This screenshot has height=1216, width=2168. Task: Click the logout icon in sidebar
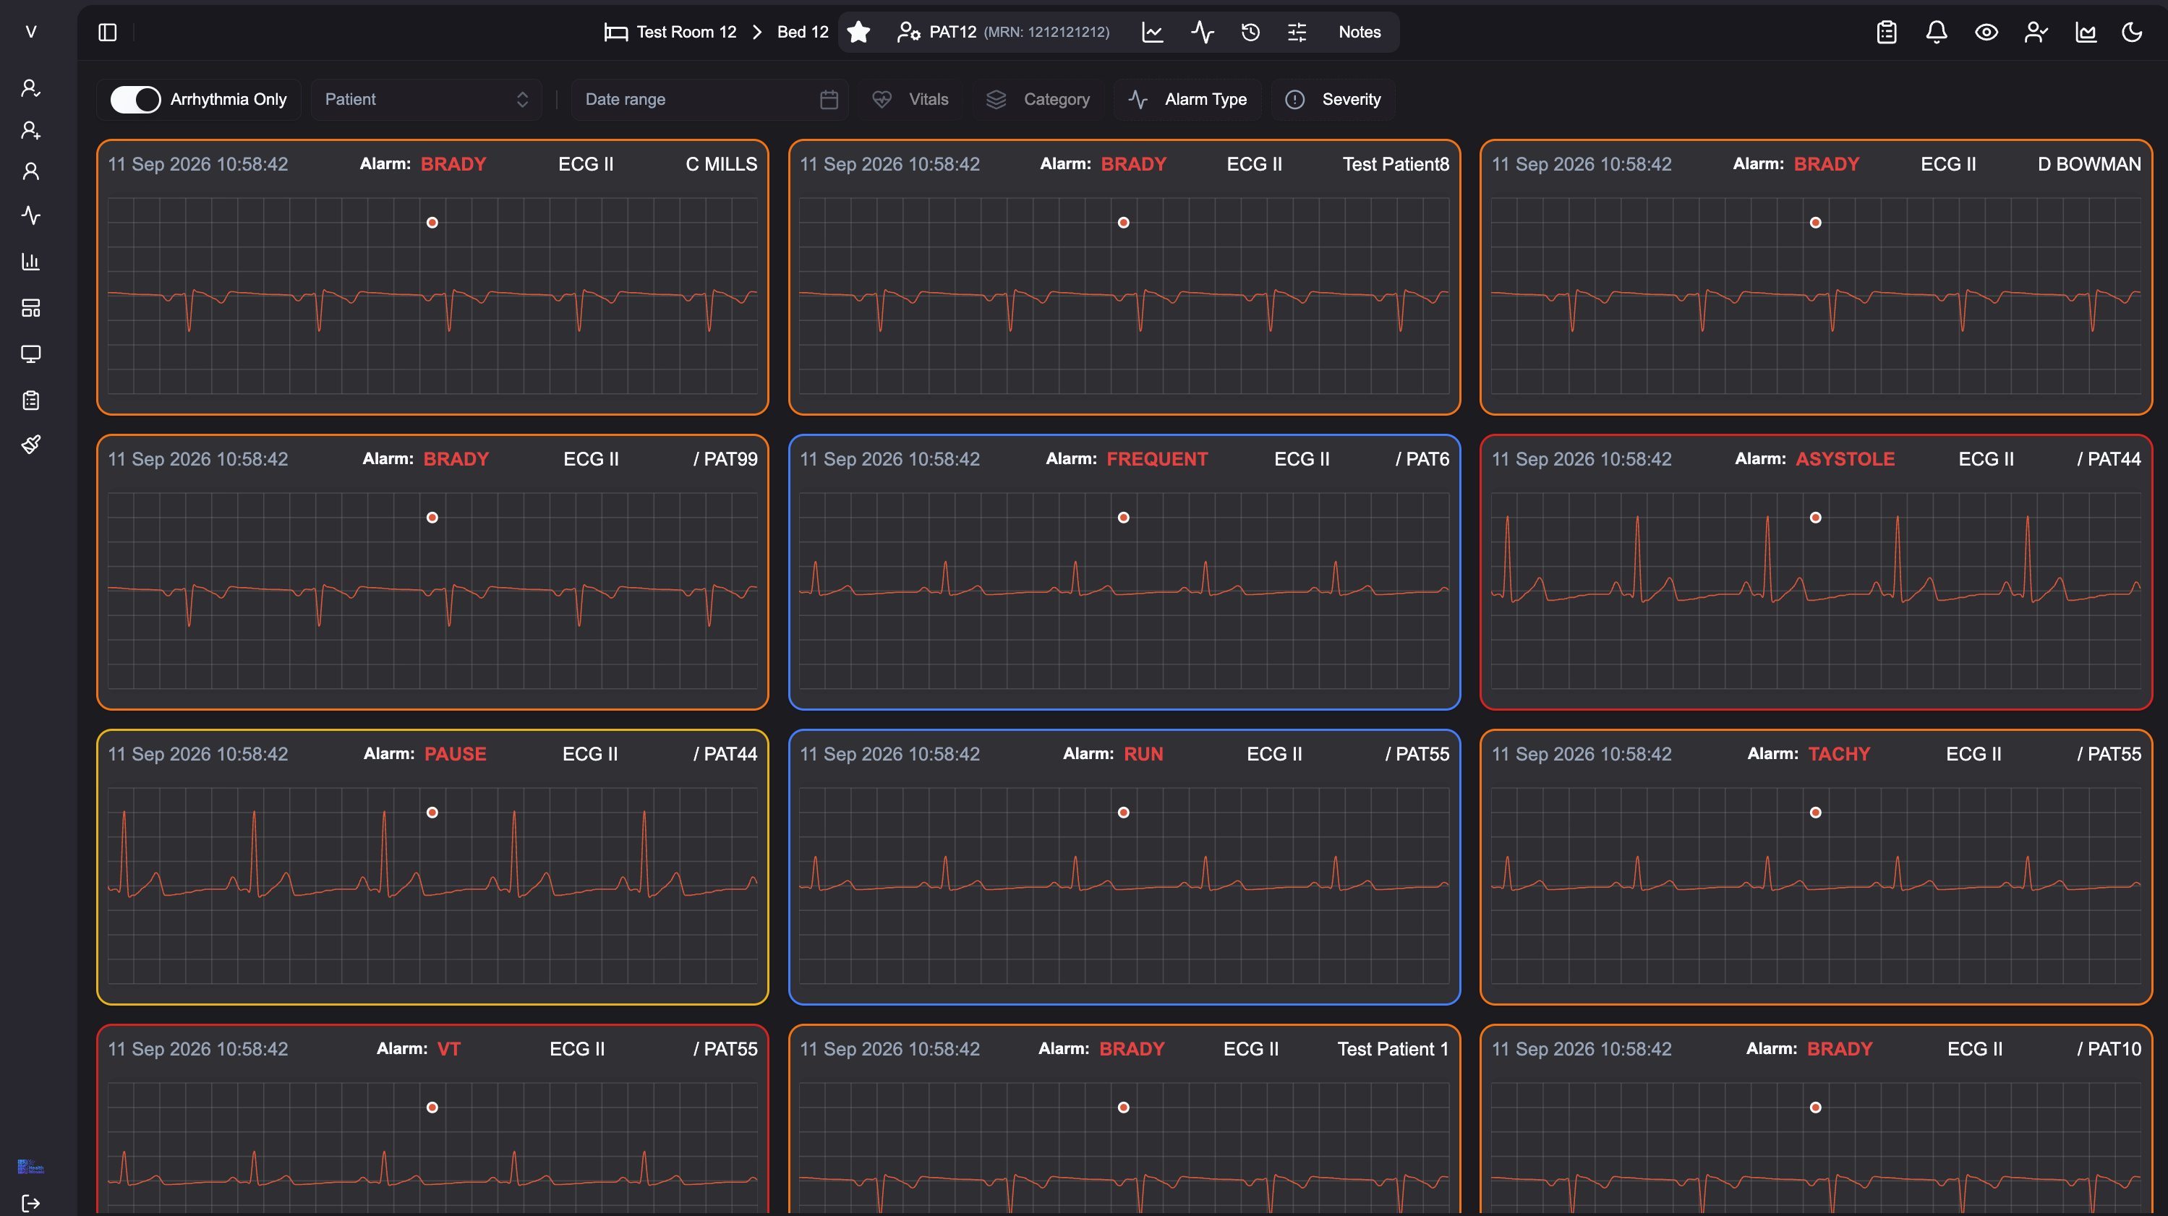click(x=31, y=1204)
